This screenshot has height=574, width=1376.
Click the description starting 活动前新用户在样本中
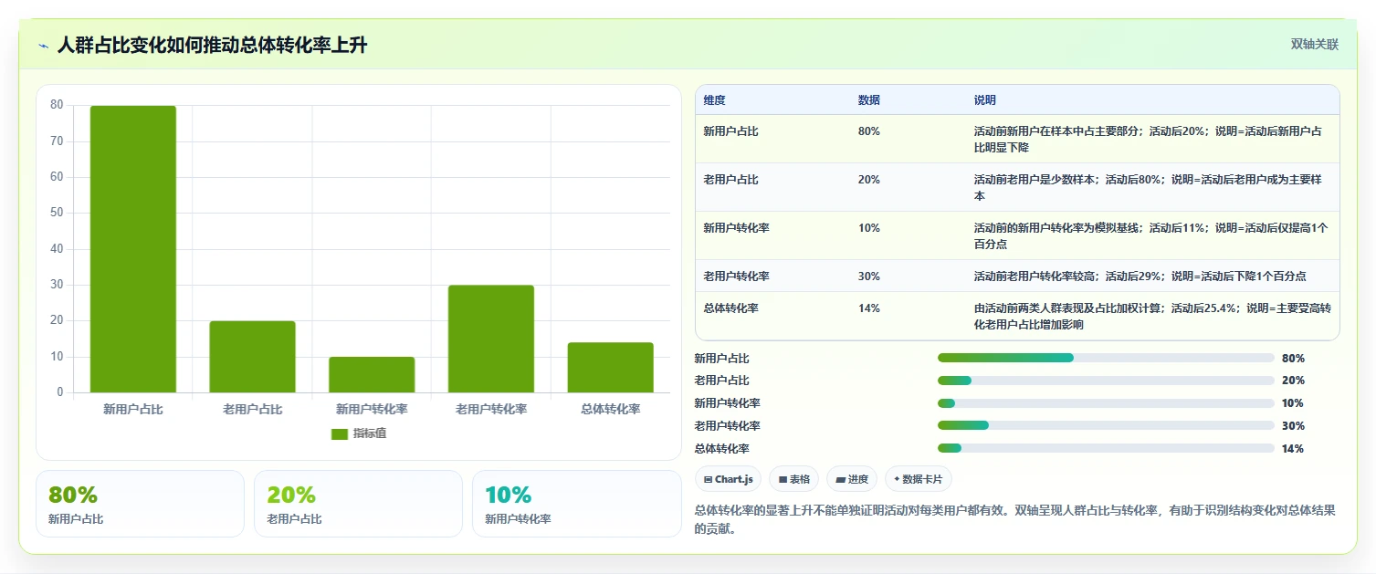click(x=1148, y=139)
